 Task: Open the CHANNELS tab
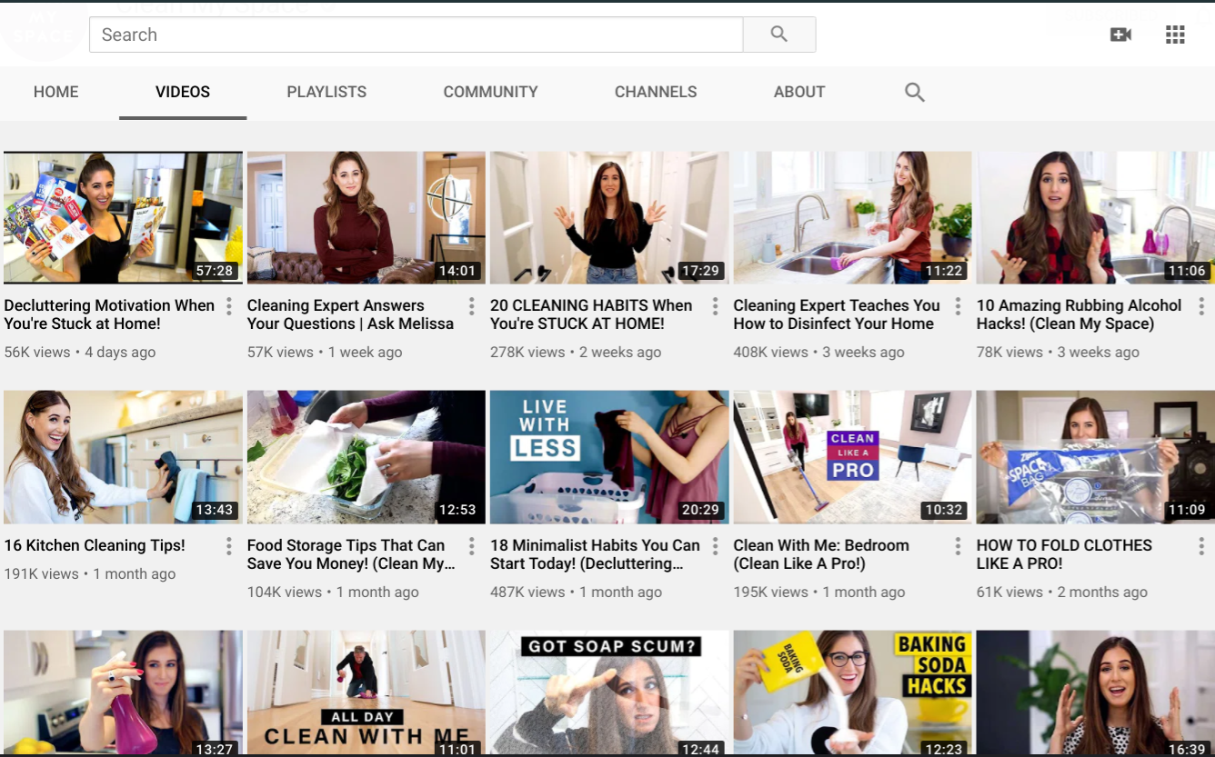[x=656, y=92]
